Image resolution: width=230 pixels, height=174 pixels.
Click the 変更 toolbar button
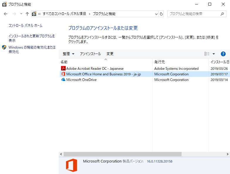110,54
